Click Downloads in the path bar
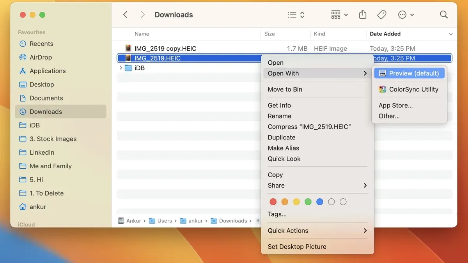This screenshot has height=263, width=468. click(x=229, y=221)
